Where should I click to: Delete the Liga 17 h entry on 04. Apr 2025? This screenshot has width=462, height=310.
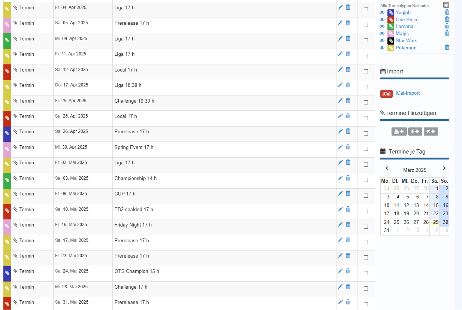[348, 7]
